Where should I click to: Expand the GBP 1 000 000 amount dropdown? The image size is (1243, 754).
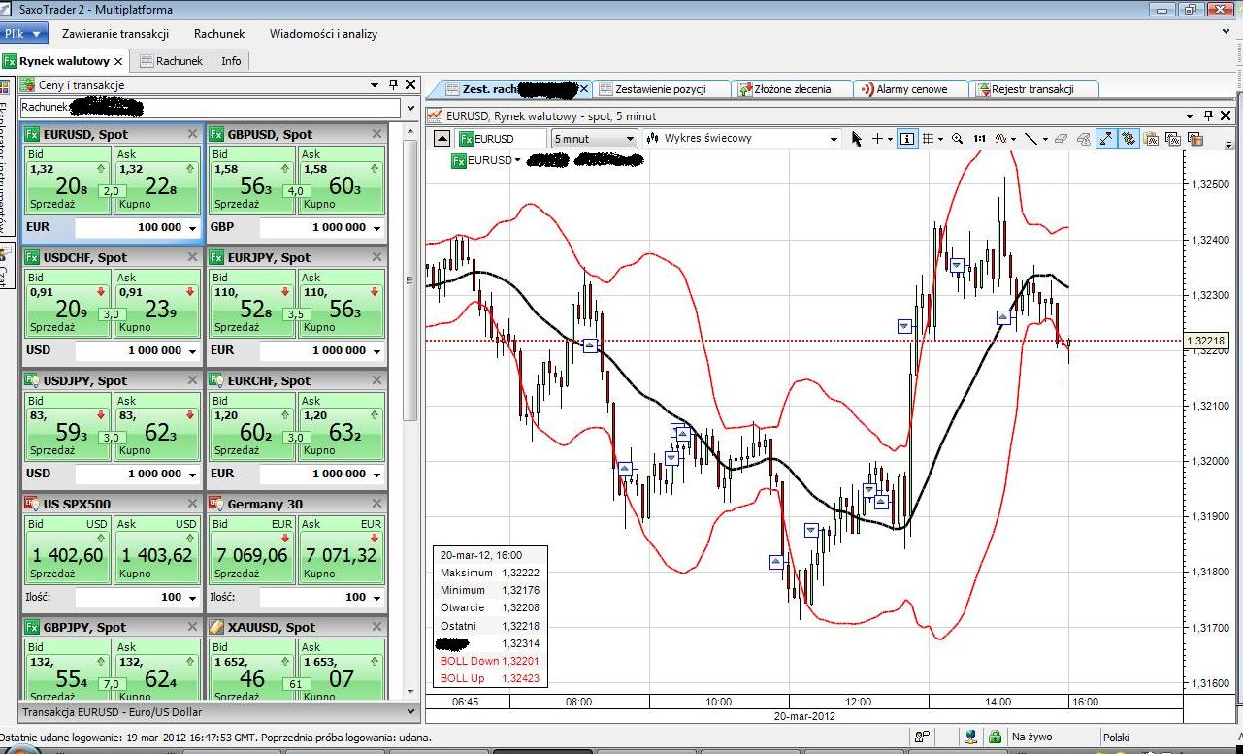[377, 228]
